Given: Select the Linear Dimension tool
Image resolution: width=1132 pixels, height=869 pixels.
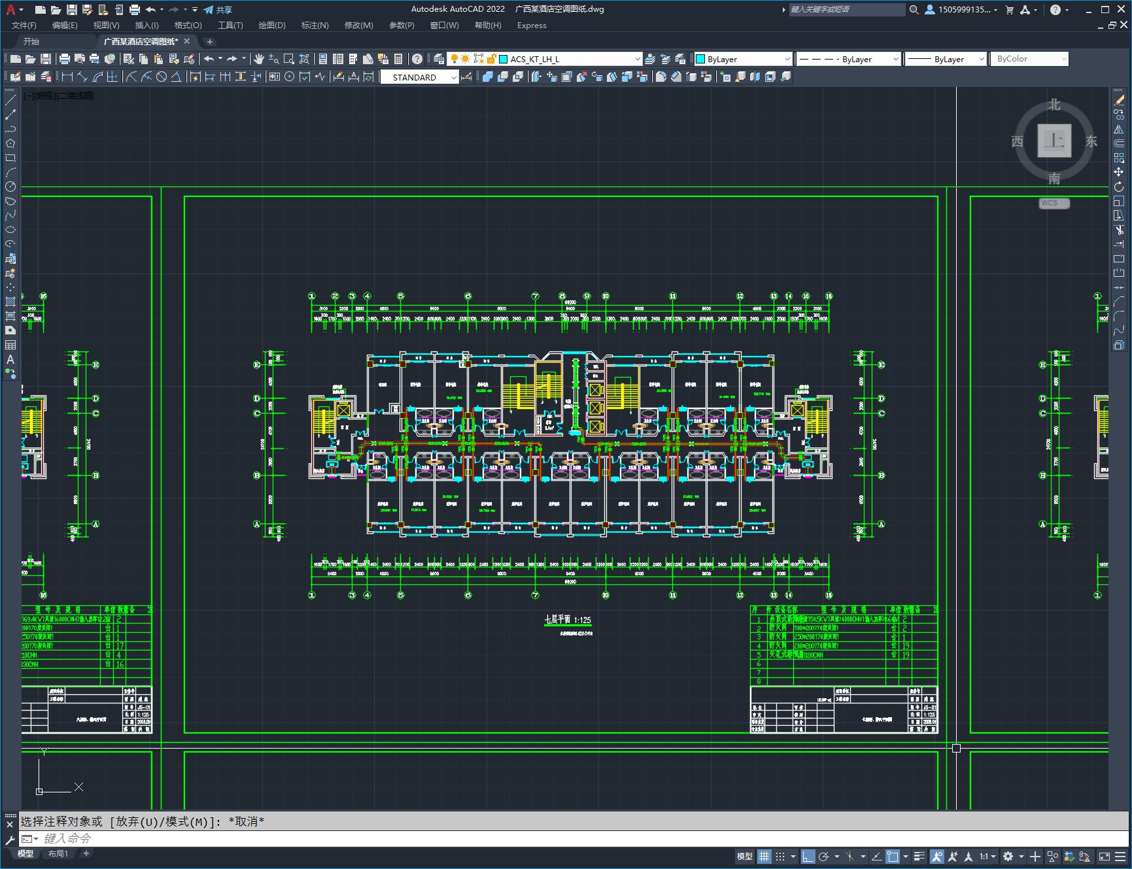Looking at the screenshot, I should 67,77.
